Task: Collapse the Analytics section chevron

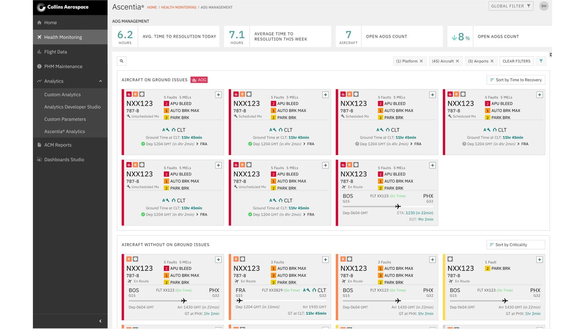Action: (x=101, y=81)
